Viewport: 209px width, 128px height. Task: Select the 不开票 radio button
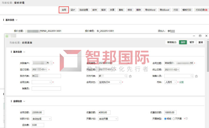[174, 119]
